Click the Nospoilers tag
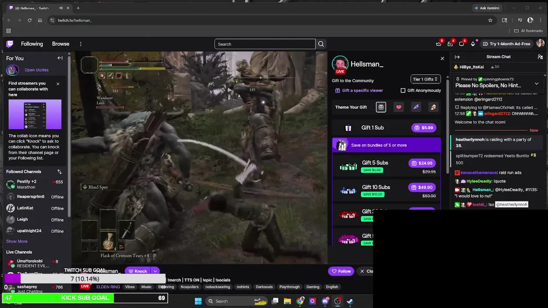548x308 pixels. pyautogui.click(x=190, y=287)
